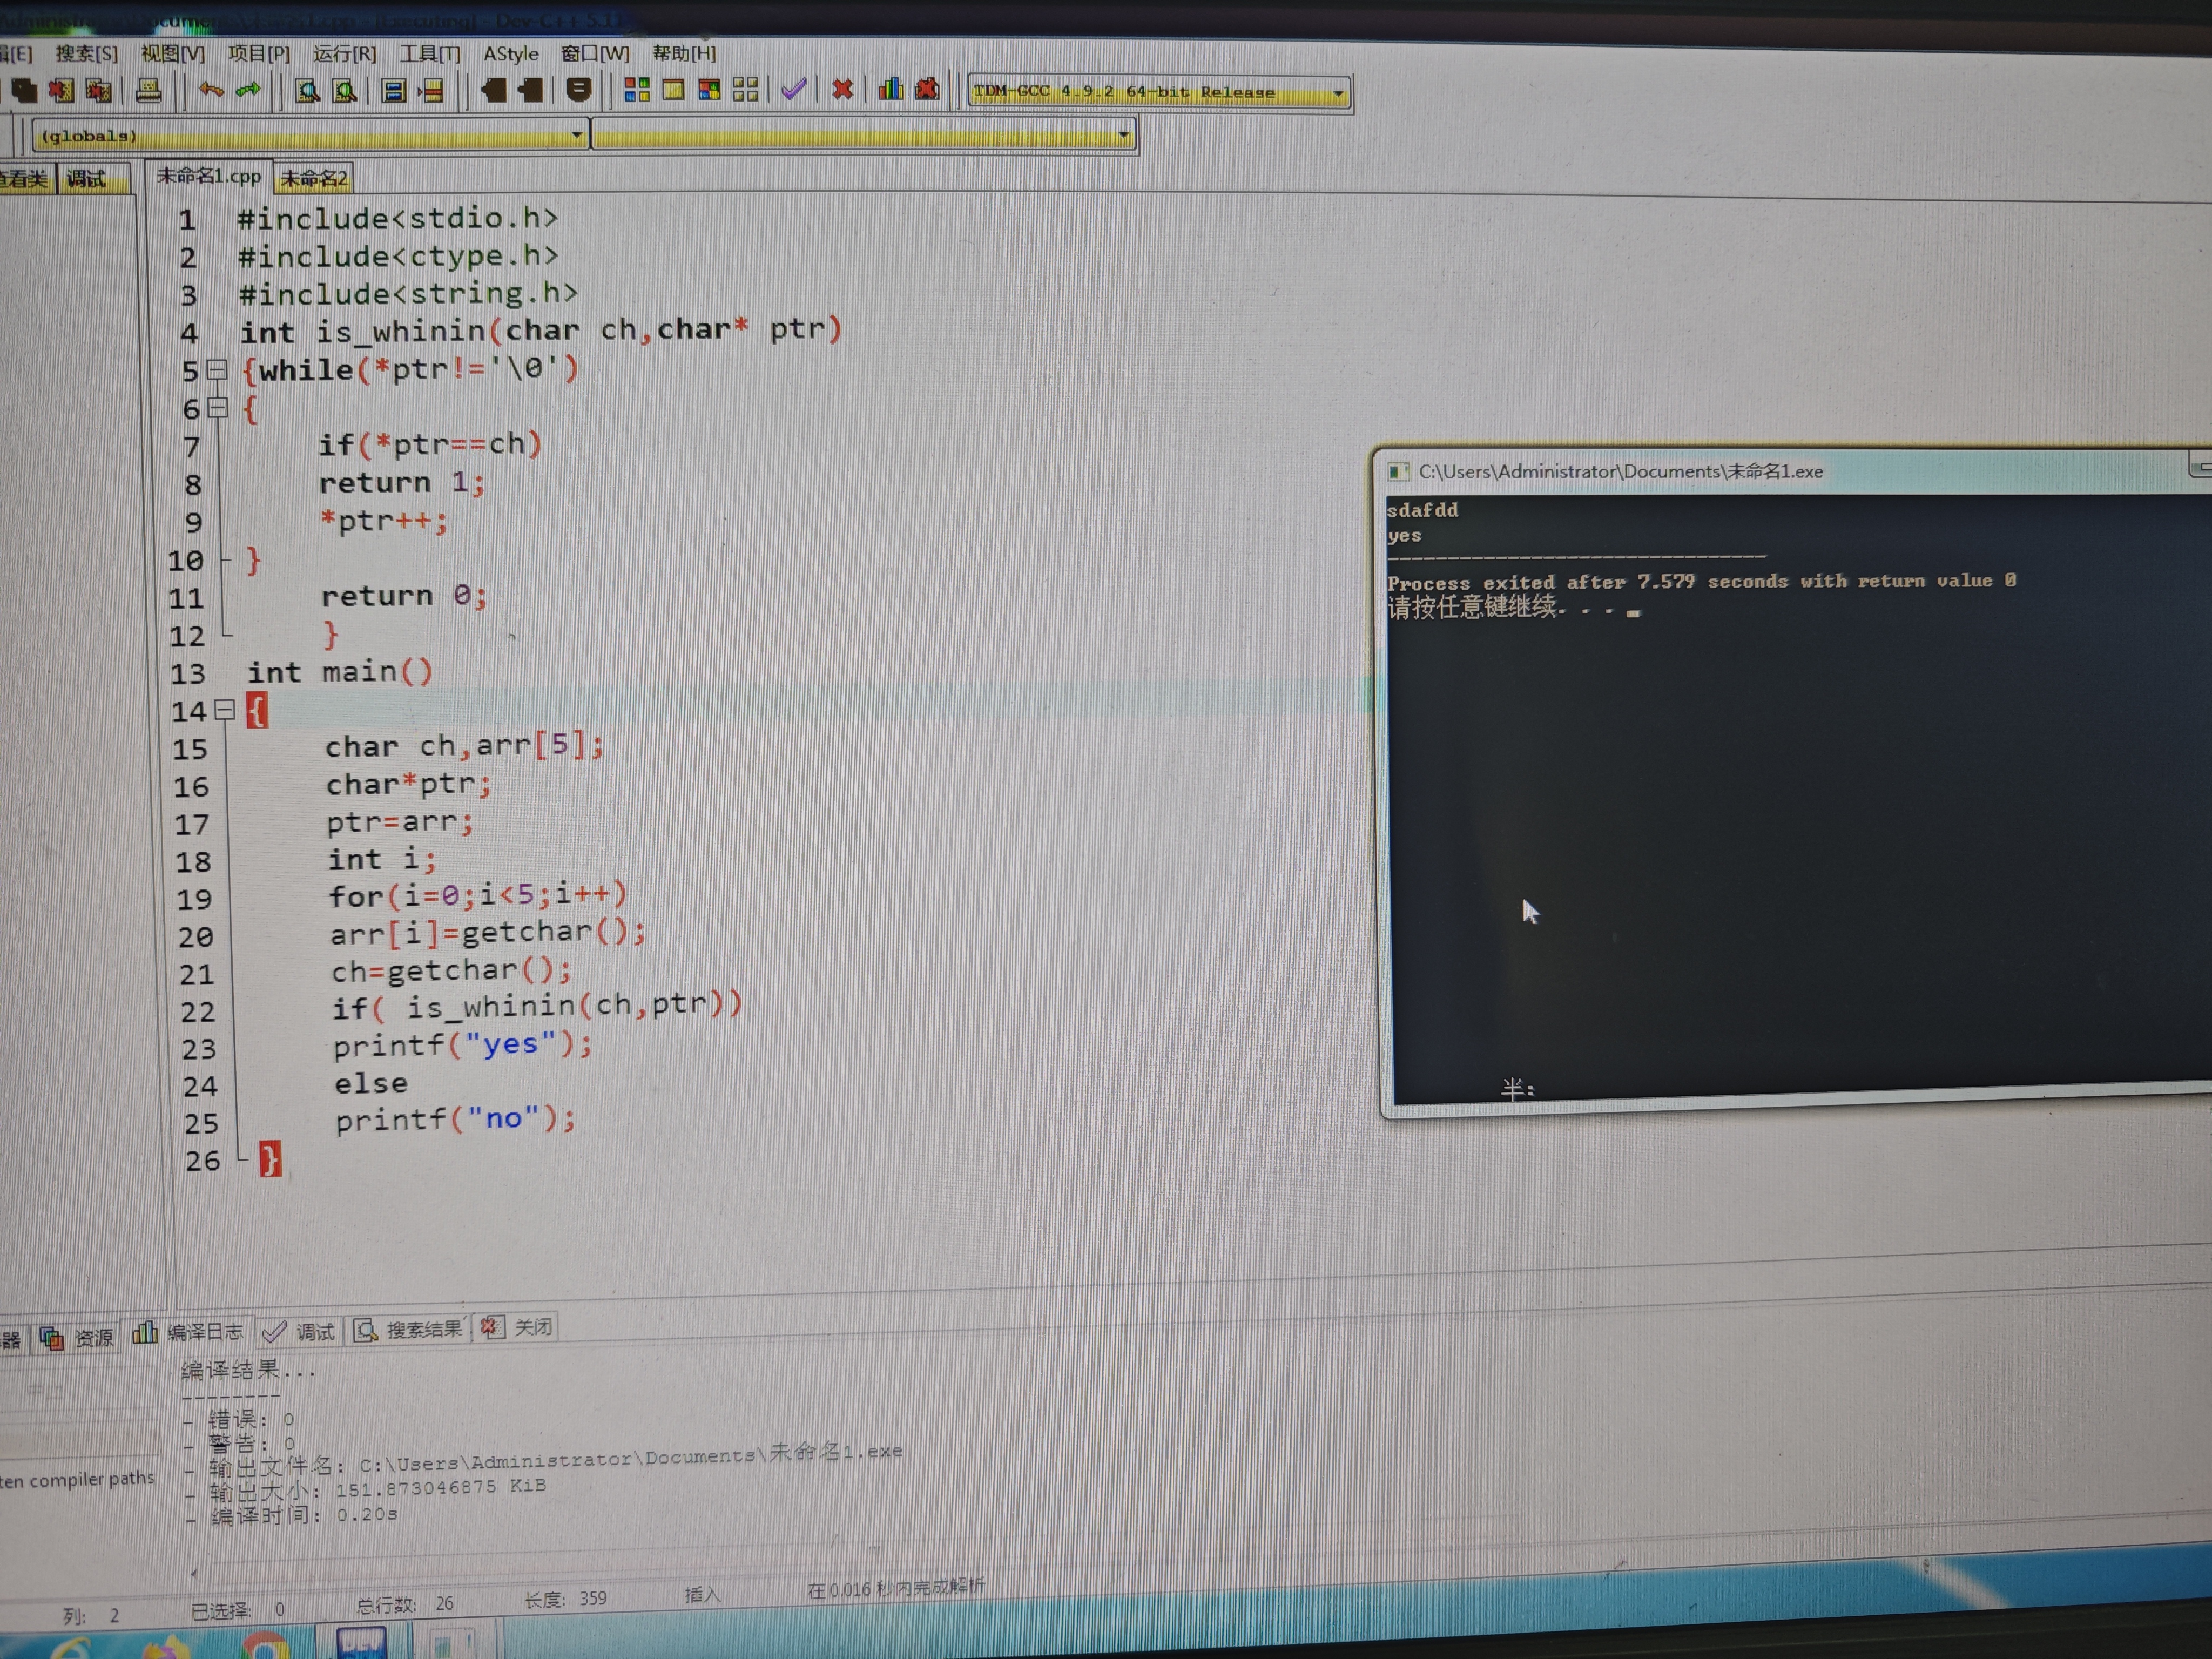This screenshot has width=2212, height=1659.
Task: Open the (globals) scope dropdown
Action: [x=576, y=135]
